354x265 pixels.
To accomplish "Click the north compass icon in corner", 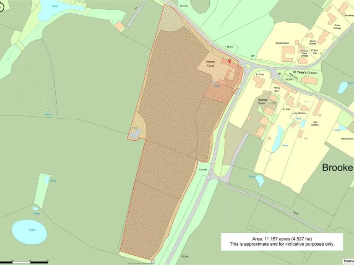I will (1, 6).
